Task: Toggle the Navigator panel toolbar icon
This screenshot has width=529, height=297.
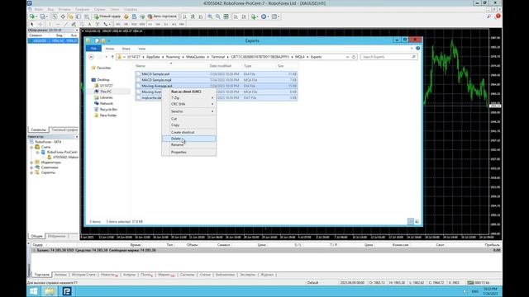Action: click(70, 16)
